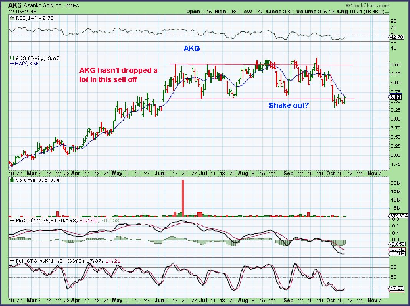Click the 1.75 price axis label

396,164
